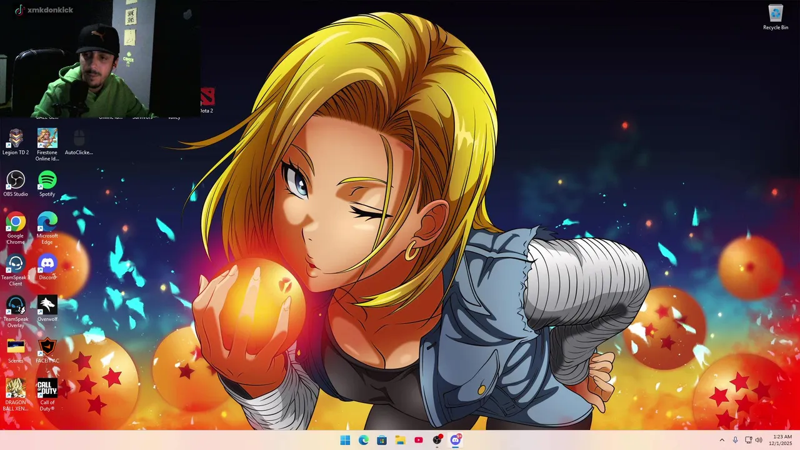Screen dimensions: 800x450
Task: Switch to OBS Studio in the taskbar
Action: coord(437,440)
